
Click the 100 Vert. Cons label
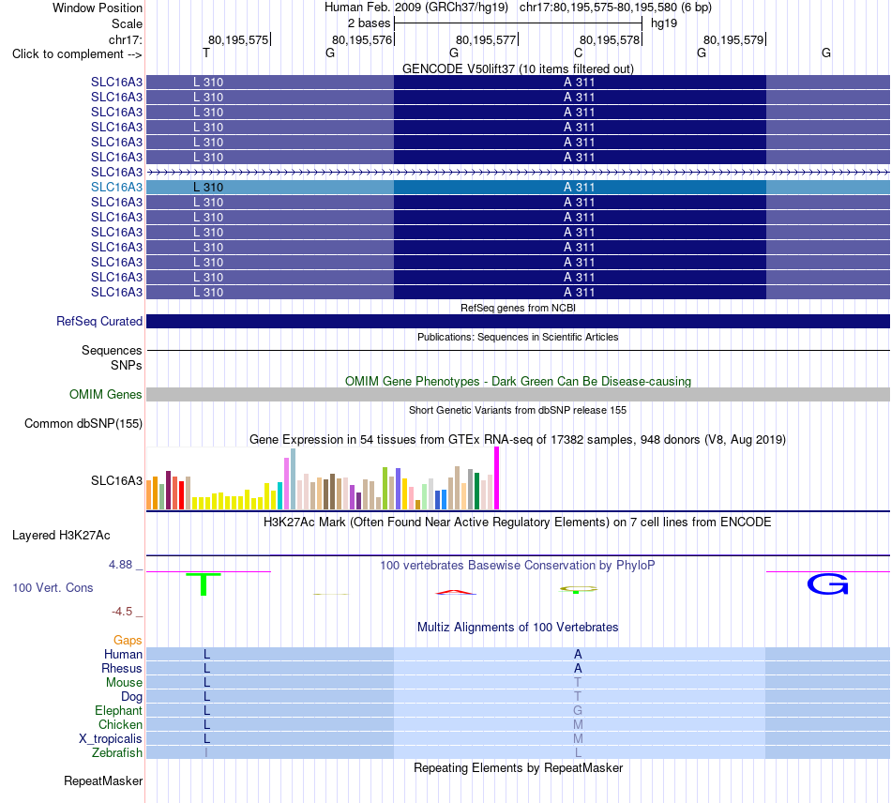point(53,587)
